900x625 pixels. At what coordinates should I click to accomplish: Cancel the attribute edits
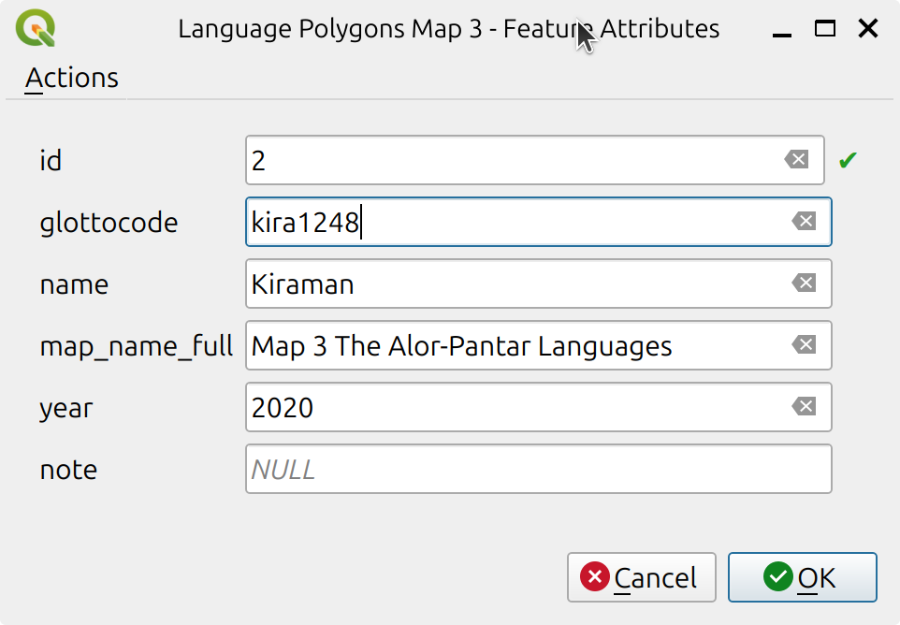642,577
